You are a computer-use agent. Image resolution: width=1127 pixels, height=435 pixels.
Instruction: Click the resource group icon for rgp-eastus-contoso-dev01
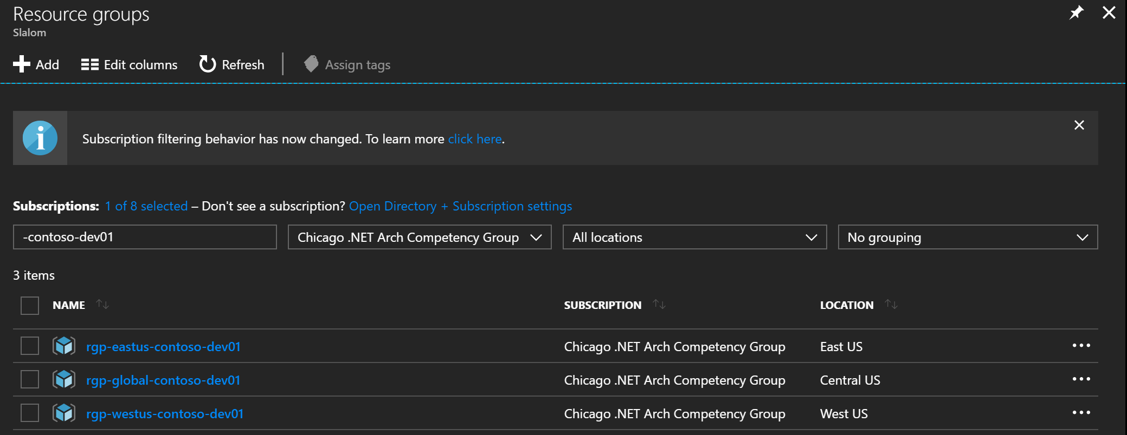(x=64, y=346)
